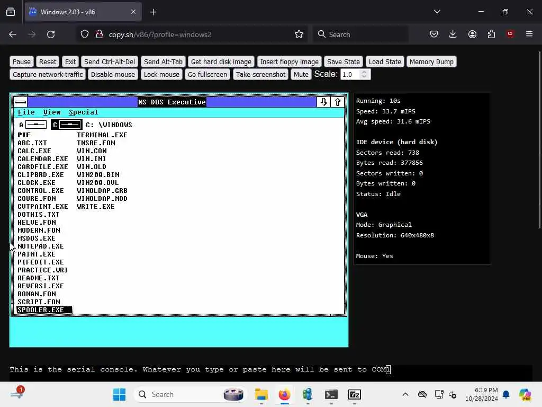Click the minimize down-arrow in MS-DOS Executive
Image resolution: width=542 pixels, height=407 pixels.
pos(323,102)
